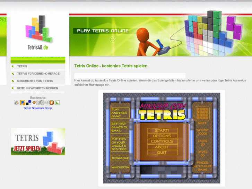Click the ABOUT button in game

tap(162, 147)
